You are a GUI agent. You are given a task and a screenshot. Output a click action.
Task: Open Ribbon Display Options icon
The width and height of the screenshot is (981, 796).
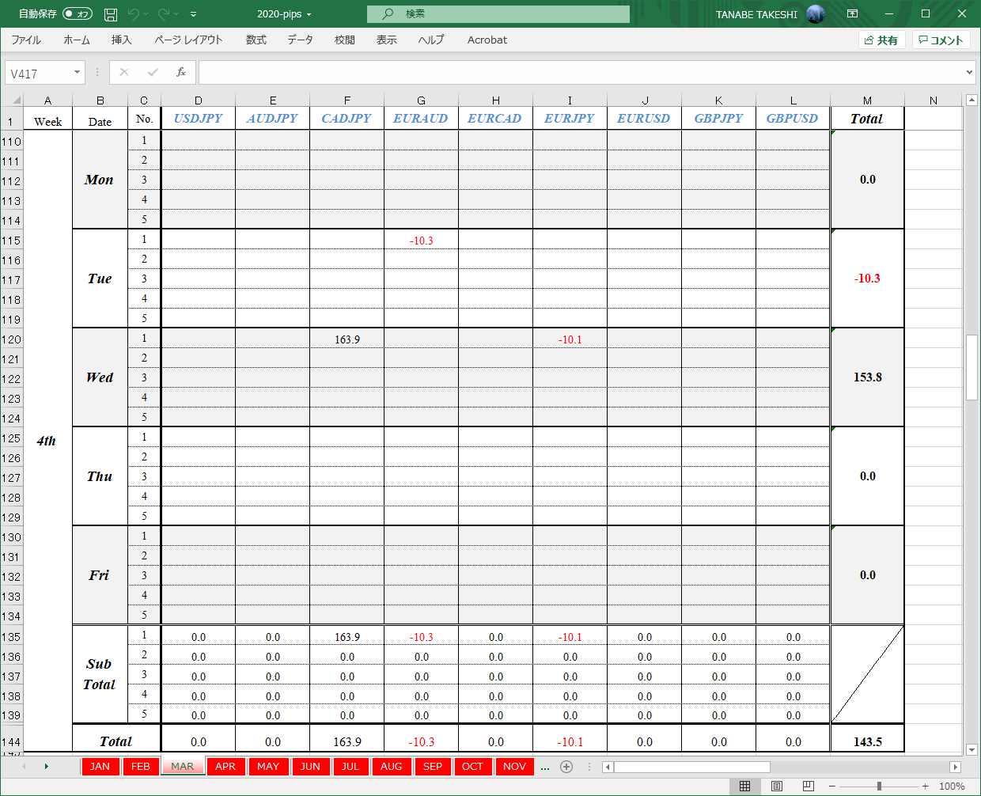click(852, 14)
